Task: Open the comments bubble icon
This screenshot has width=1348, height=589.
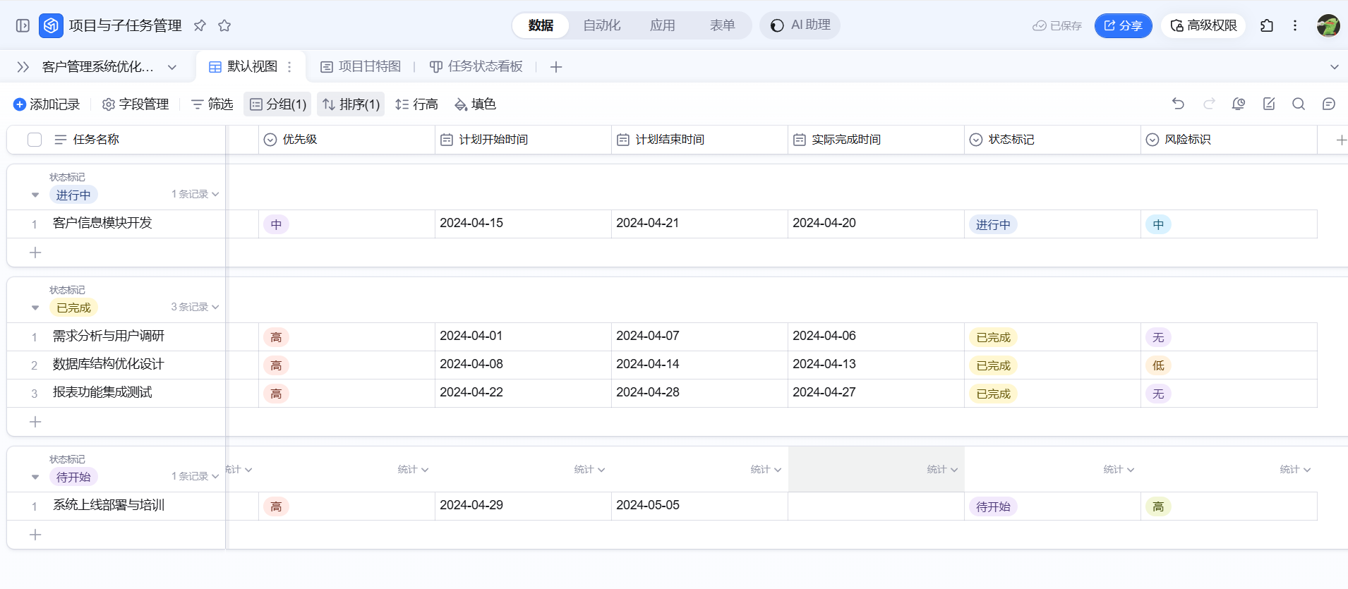Action: click(1328, 104)
